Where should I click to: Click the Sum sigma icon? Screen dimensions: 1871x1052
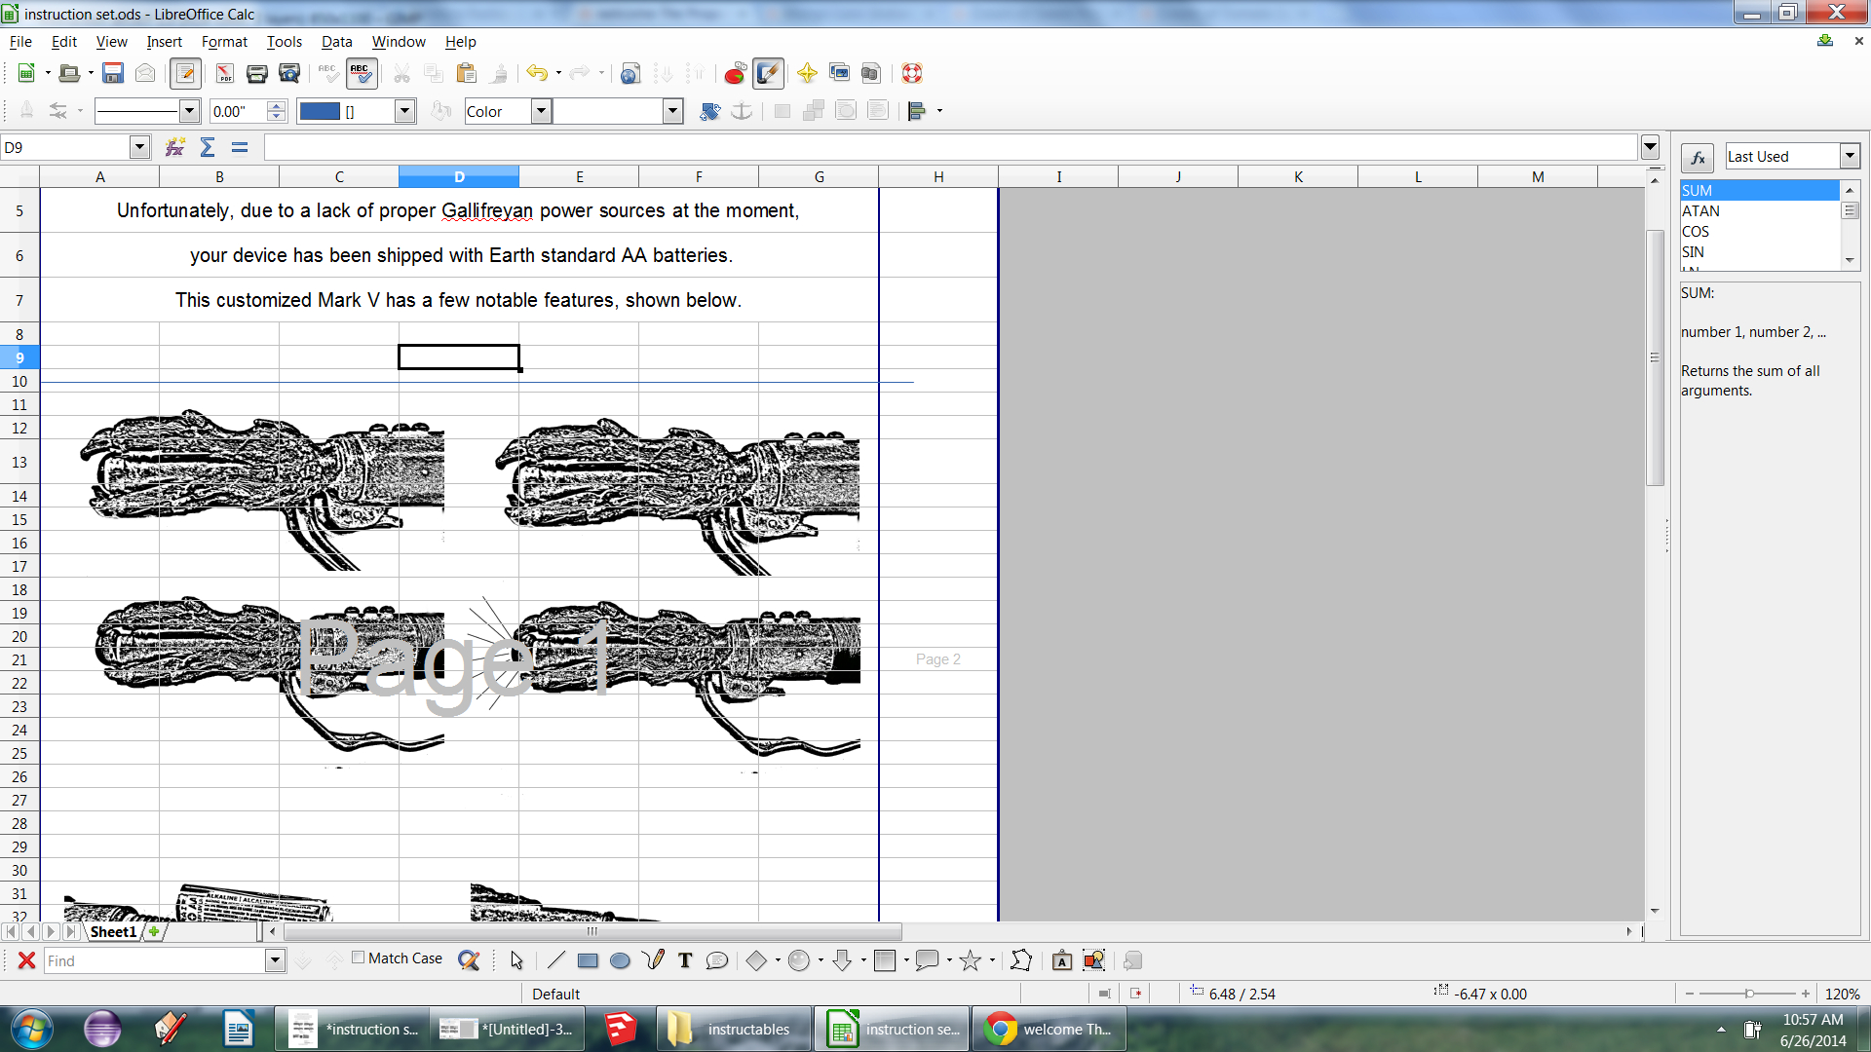[x=207, y=147]
